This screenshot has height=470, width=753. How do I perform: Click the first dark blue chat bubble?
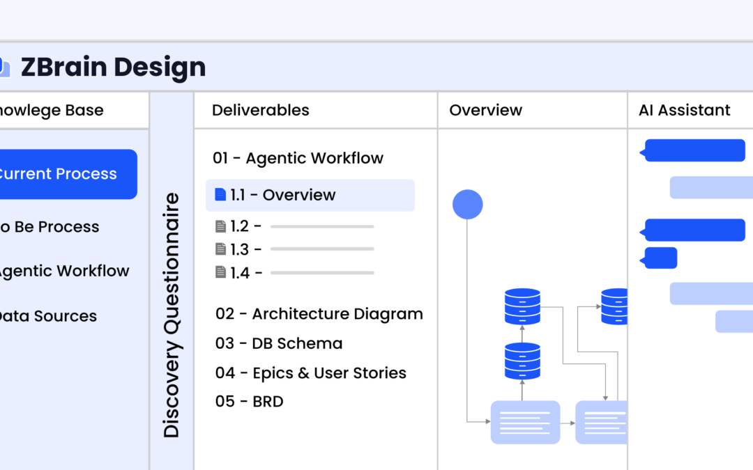692,150
